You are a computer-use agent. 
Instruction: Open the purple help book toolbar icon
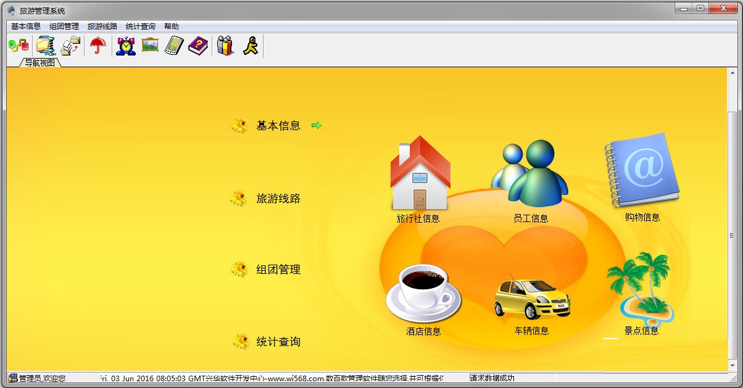[198, 45]
